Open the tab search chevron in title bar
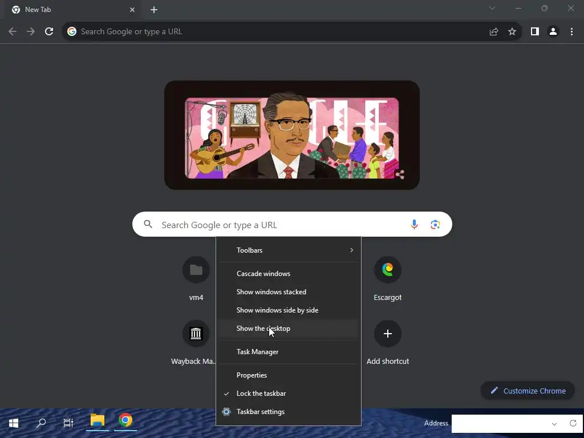The width and height of the screenshot is (584, 438). point(492,8)
